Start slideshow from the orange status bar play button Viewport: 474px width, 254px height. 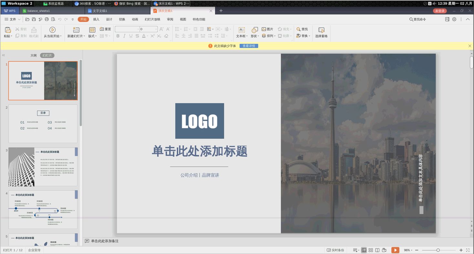(395, 250)
